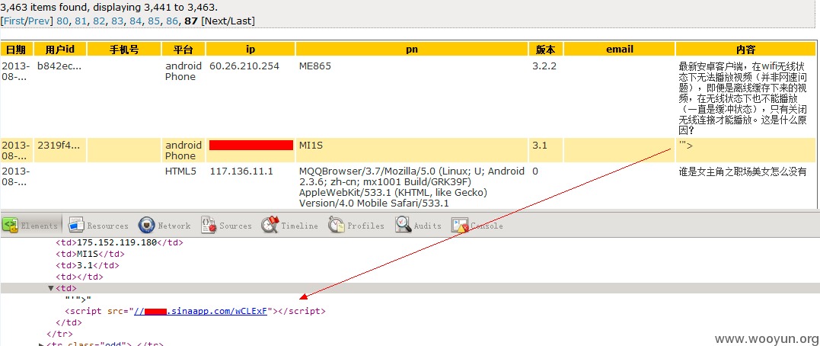Image resolution: width=820 pixels, height=346 pixels.
Task: Collapse the expanded td node in the DOM tree
Action: coord(51,288)
